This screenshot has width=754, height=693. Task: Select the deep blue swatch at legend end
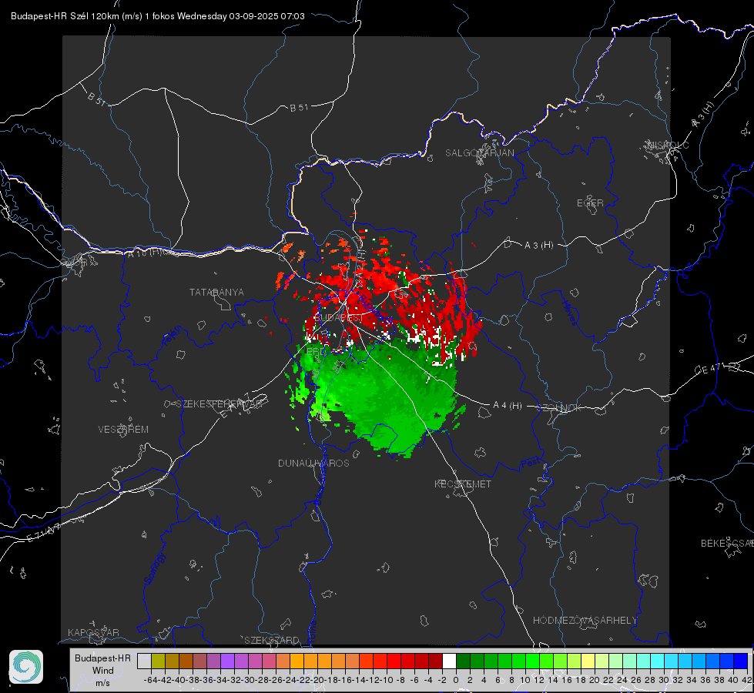[741, 661]
